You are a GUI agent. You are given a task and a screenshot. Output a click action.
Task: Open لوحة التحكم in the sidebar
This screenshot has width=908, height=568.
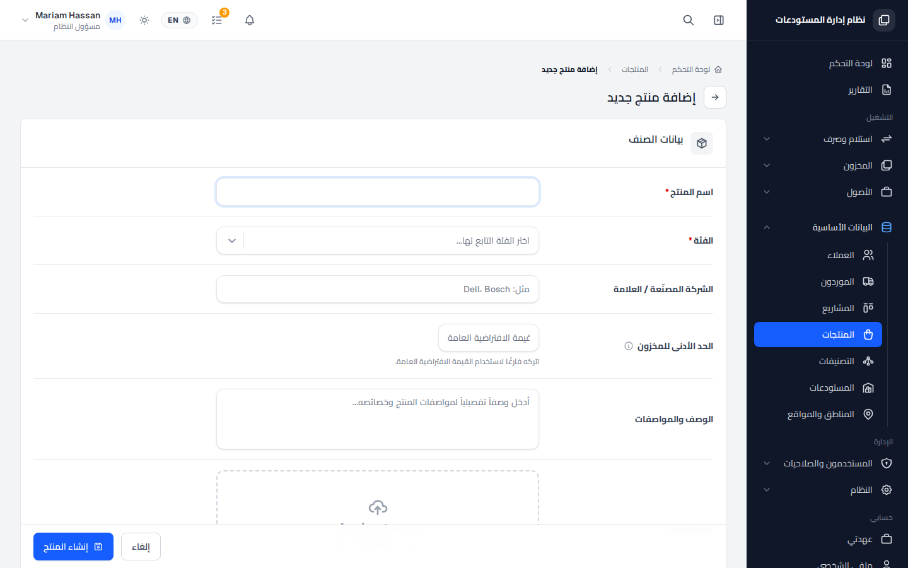(x=827, y=63)
